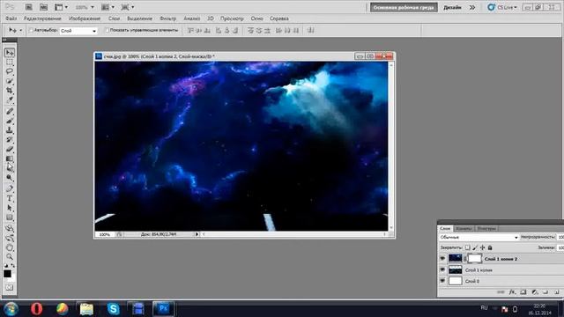This screenshot has height=317, width=564.
Task: Select the Path Selection tool
Action: tap(10, 208)
